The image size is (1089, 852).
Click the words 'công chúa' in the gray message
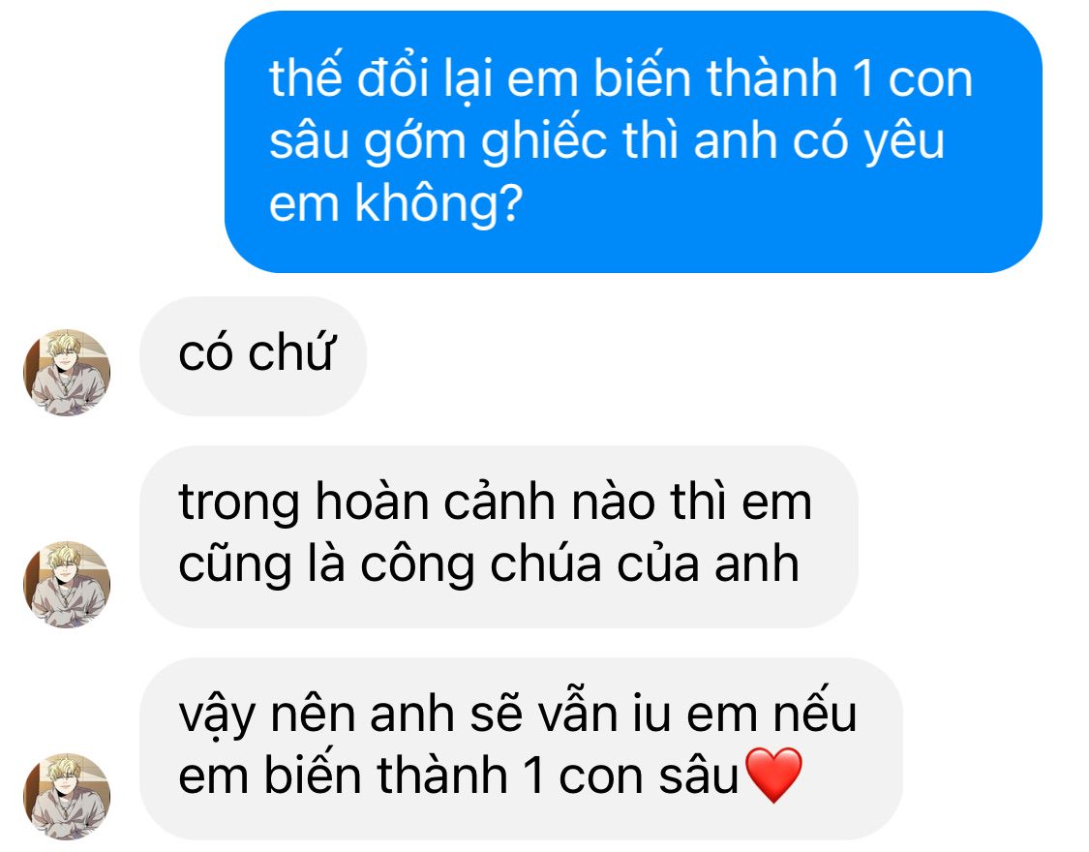[x=481, y=564]
